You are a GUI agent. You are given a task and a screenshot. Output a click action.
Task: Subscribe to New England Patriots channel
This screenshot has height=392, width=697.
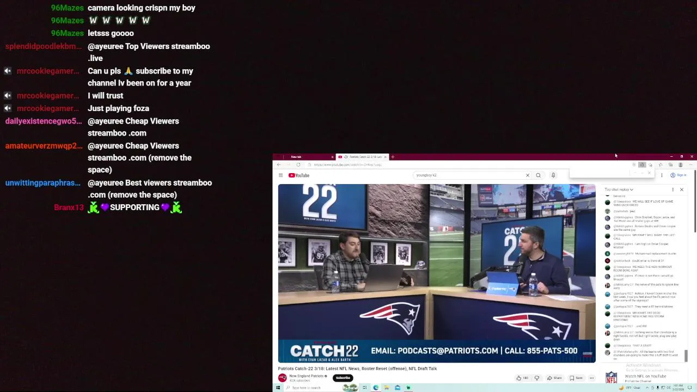pyautogui.click(x=343, y=378)
